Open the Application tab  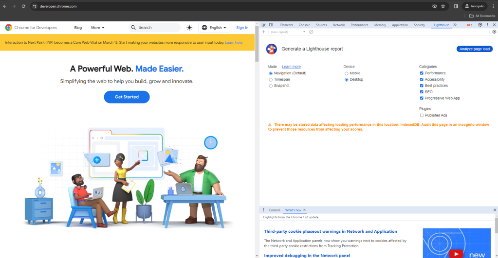pos(400,25)
